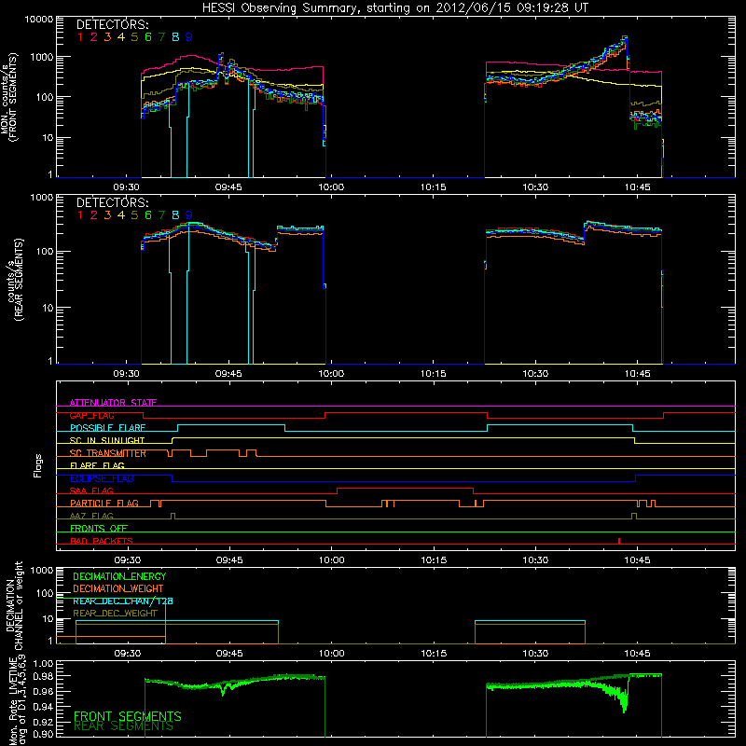Click the 0.98 livetime axis tick label
The width and height of the screenshot is (746, 746).
pos(43,677)
